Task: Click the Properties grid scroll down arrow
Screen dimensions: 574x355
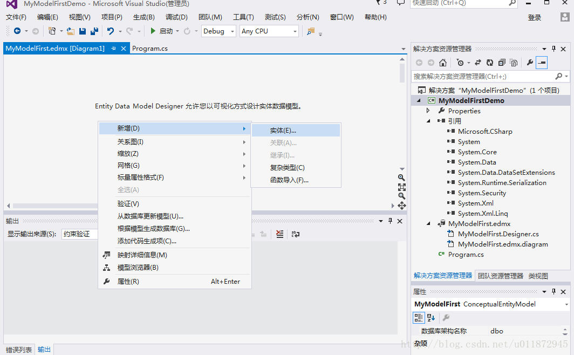Action: (565, 334)
